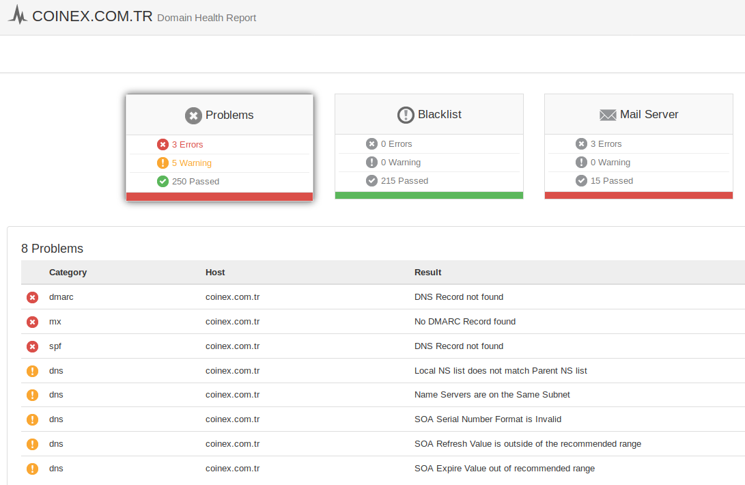Click the red error icon in dmarc row
Image resolution: width=745 pixels, height=485 pixels.
(x=32, y=298)
